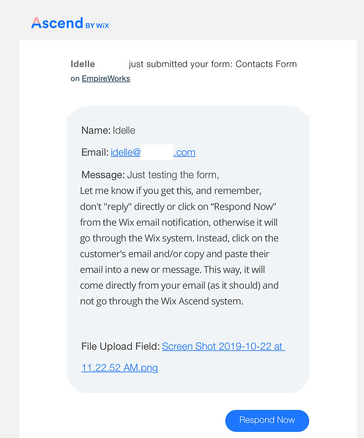Click the 'File Upload Field:' label

(x=120, y=346)
